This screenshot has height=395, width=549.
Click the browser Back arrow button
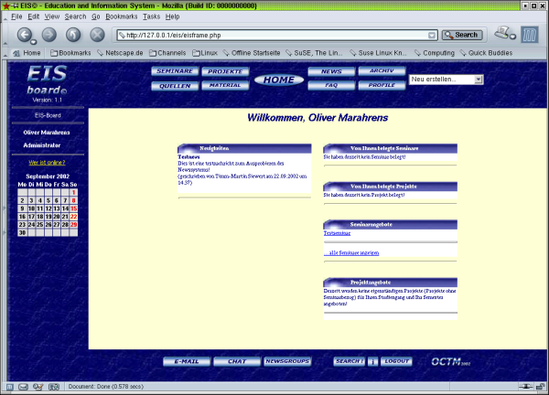click(x=25, y=35)
